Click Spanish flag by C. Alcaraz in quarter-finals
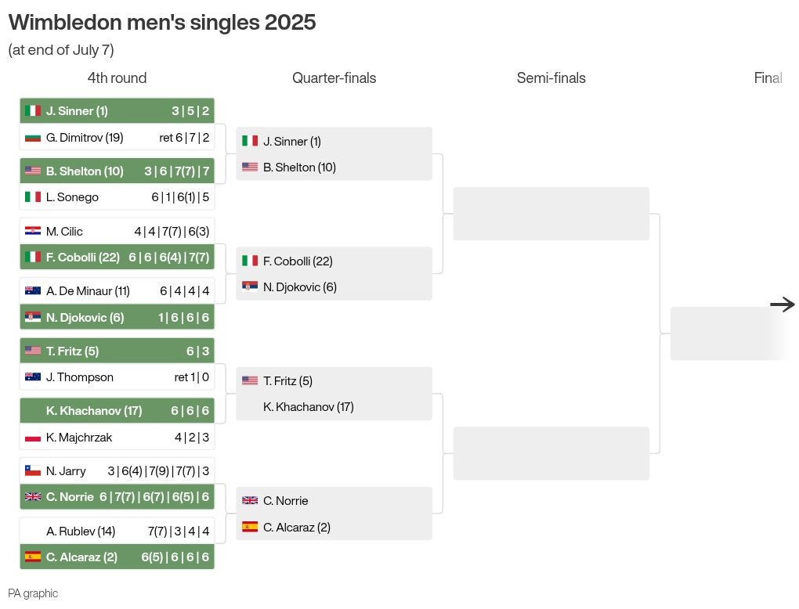The image size is (799, 609). 250,527
